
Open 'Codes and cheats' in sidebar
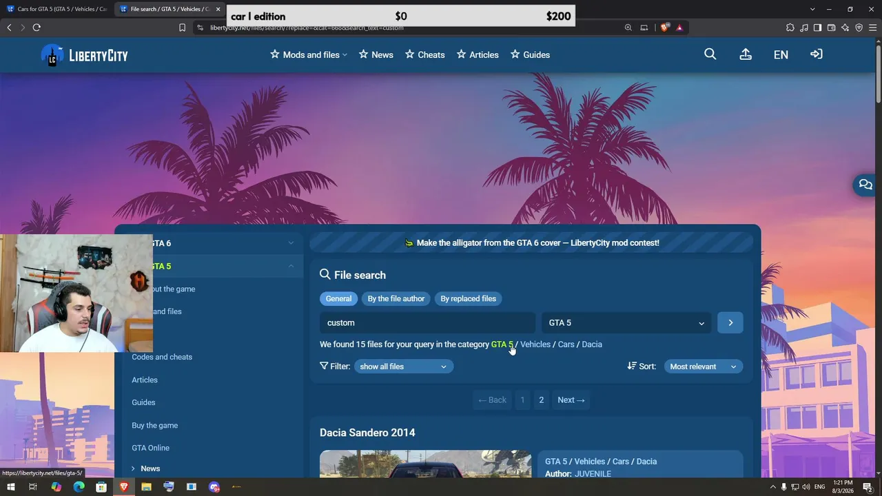tap(162, 357)
